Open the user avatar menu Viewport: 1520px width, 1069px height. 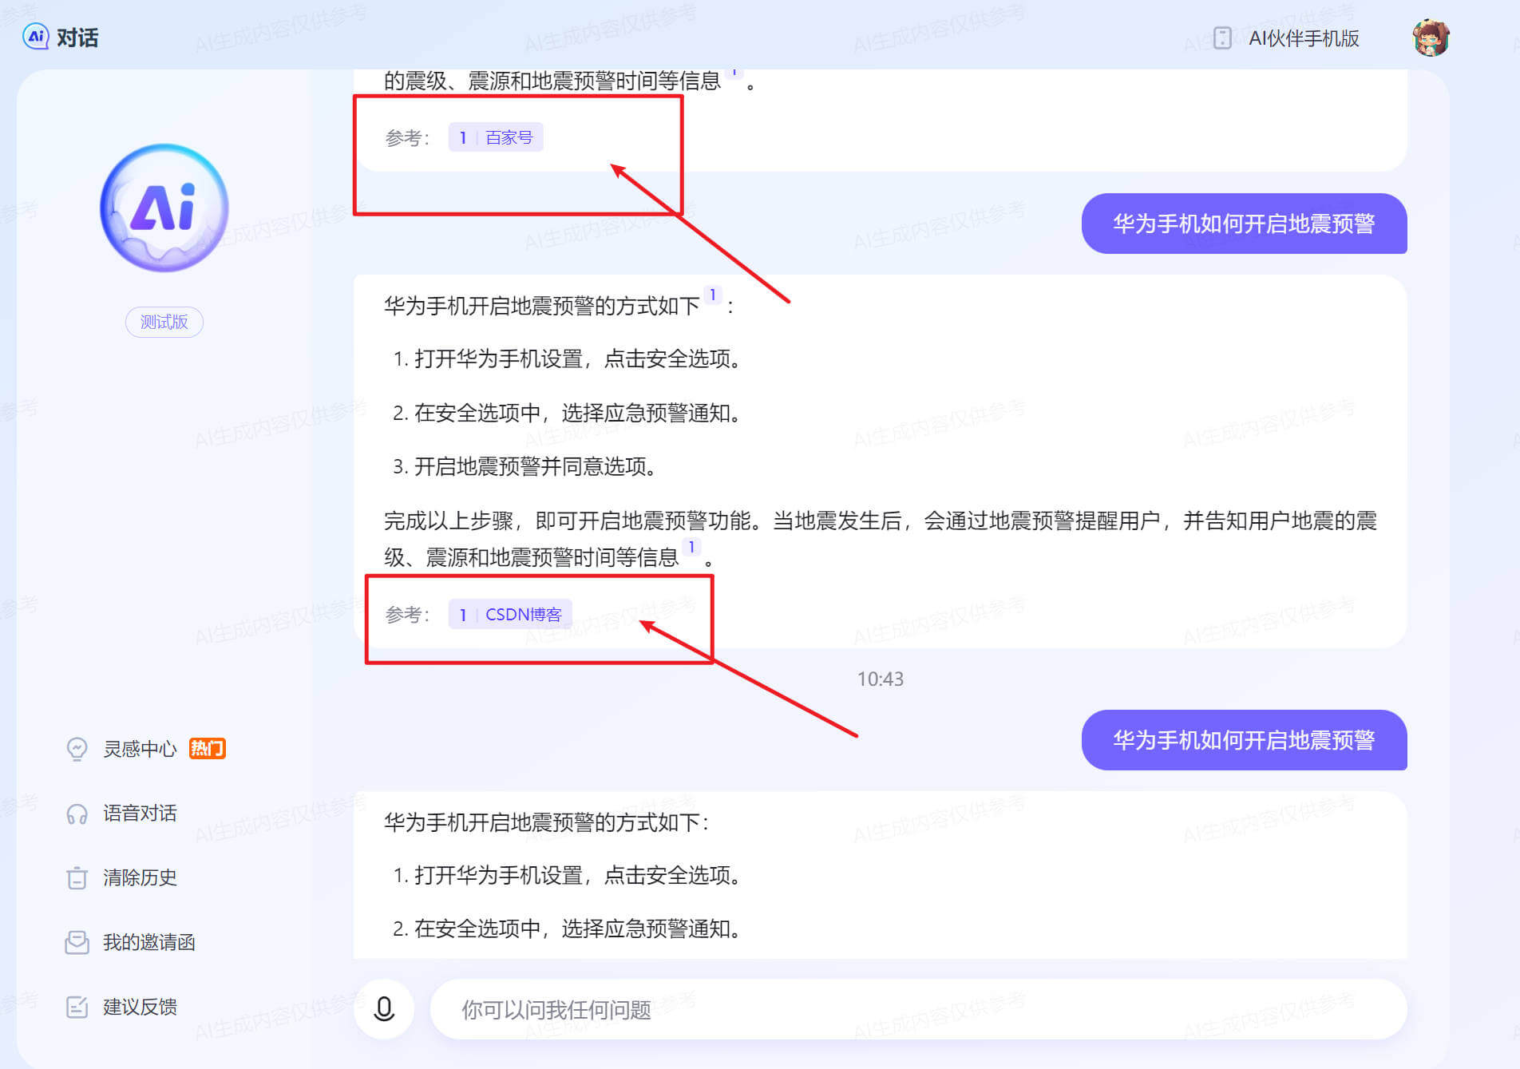pos(1431,37)
